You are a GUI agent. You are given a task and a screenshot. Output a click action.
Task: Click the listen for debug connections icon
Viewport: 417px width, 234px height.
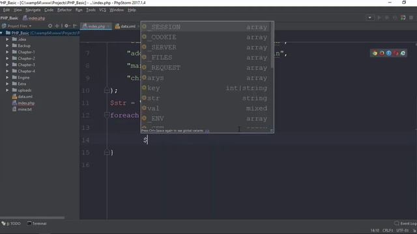pyautogui.click(x=403, y=18)
